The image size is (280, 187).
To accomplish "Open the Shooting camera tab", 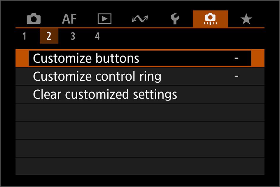I will pyautogui.click(x=34, y=19).
